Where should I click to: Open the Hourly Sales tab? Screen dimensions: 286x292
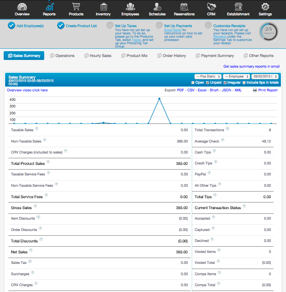point(98,56)
